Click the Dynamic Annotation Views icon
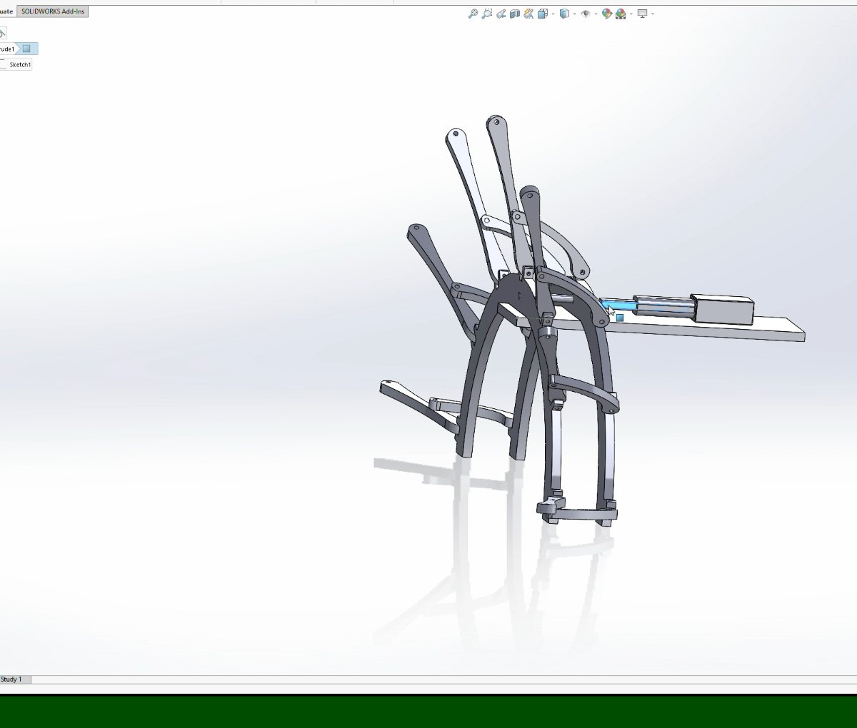This screenshot has width=857, height=728. click(x=528, y=14)
